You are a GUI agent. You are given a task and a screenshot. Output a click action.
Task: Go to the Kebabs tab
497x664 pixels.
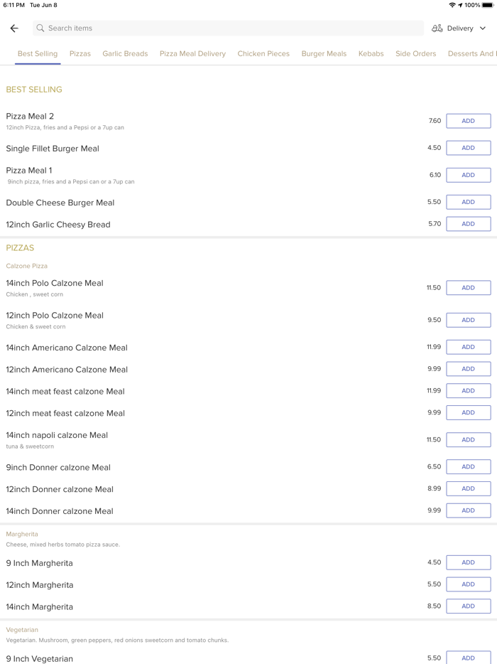tap(371, 53)
